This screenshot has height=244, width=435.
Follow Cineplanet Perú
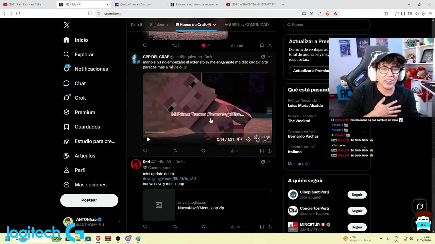[x=357, y=195]
